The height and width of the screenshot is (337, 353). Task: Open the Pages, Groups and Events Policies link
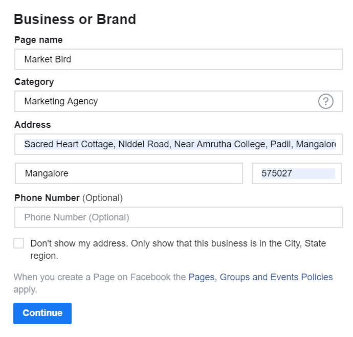tap(260, 277)
